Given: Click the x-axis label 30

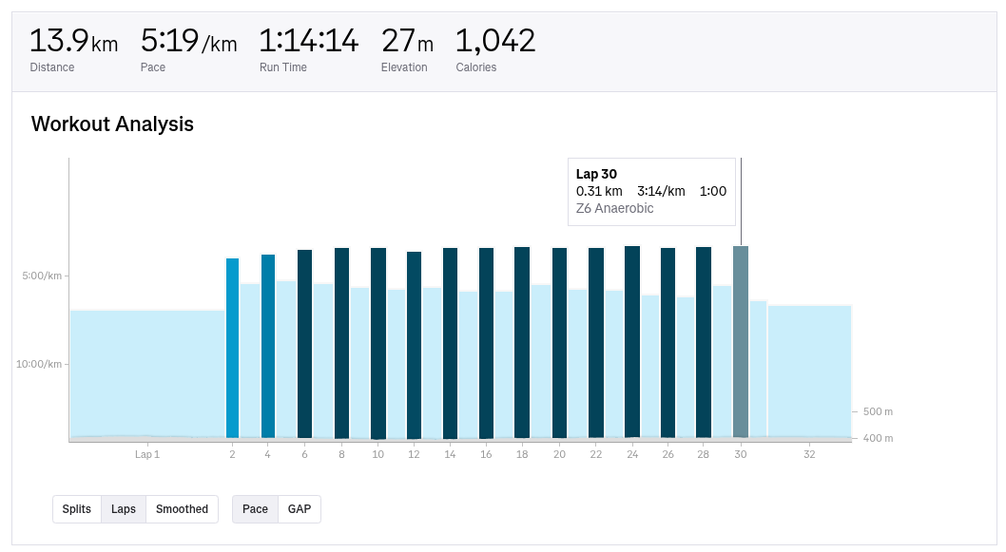Looking at the screenshot, I should coord(741,454).
